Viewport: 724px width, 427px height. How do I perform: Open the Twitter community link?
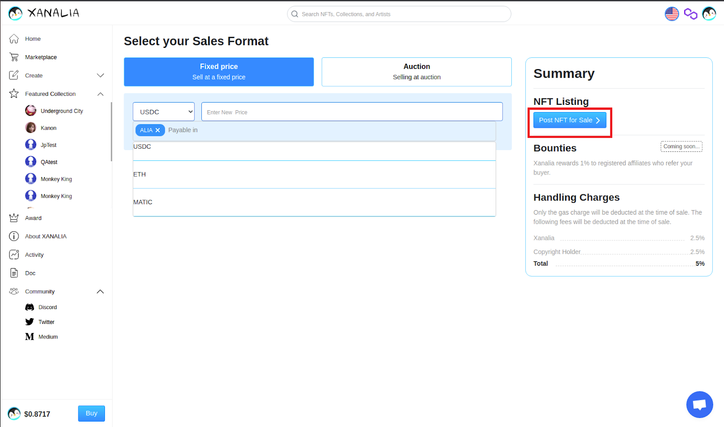coord(47,322)
